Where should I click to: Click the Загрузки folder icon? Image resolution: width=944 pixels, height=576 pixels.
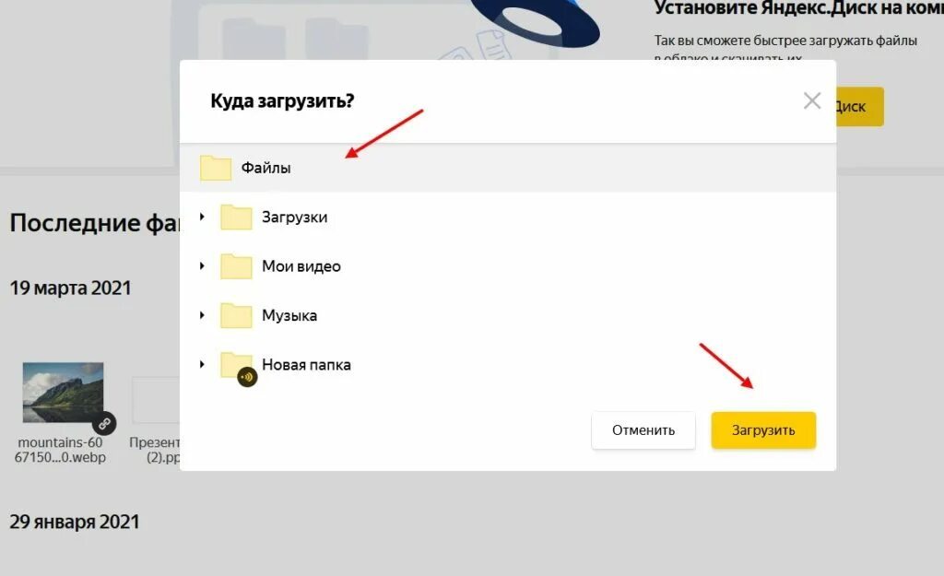pyautogui.click(x=236, y=217)
